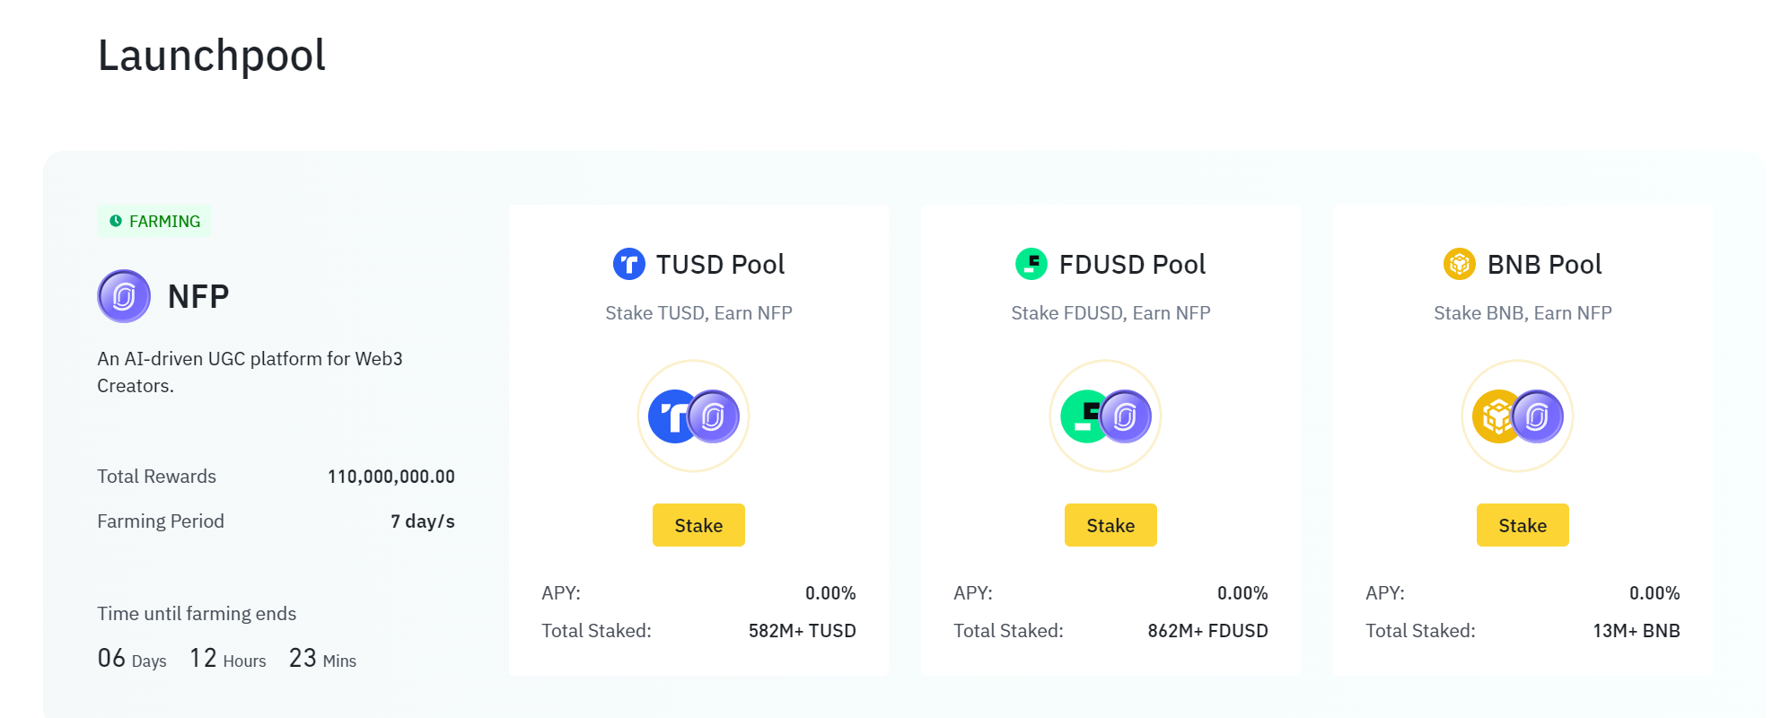Click the FDUSD Pool header icon

click(1031, 264)
